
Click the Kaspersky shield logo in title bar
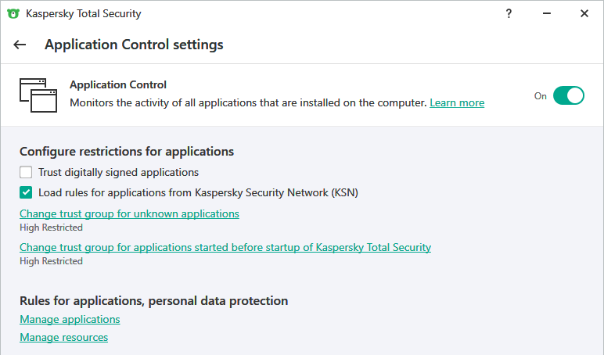[x=13, y=13]
